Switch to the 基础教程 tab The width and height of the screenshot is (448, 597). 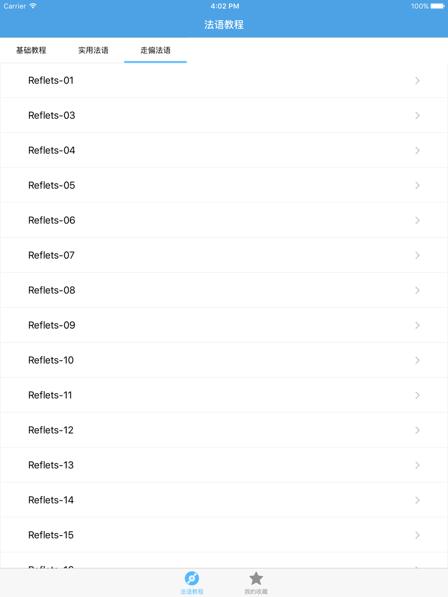[x=31, y=50]
